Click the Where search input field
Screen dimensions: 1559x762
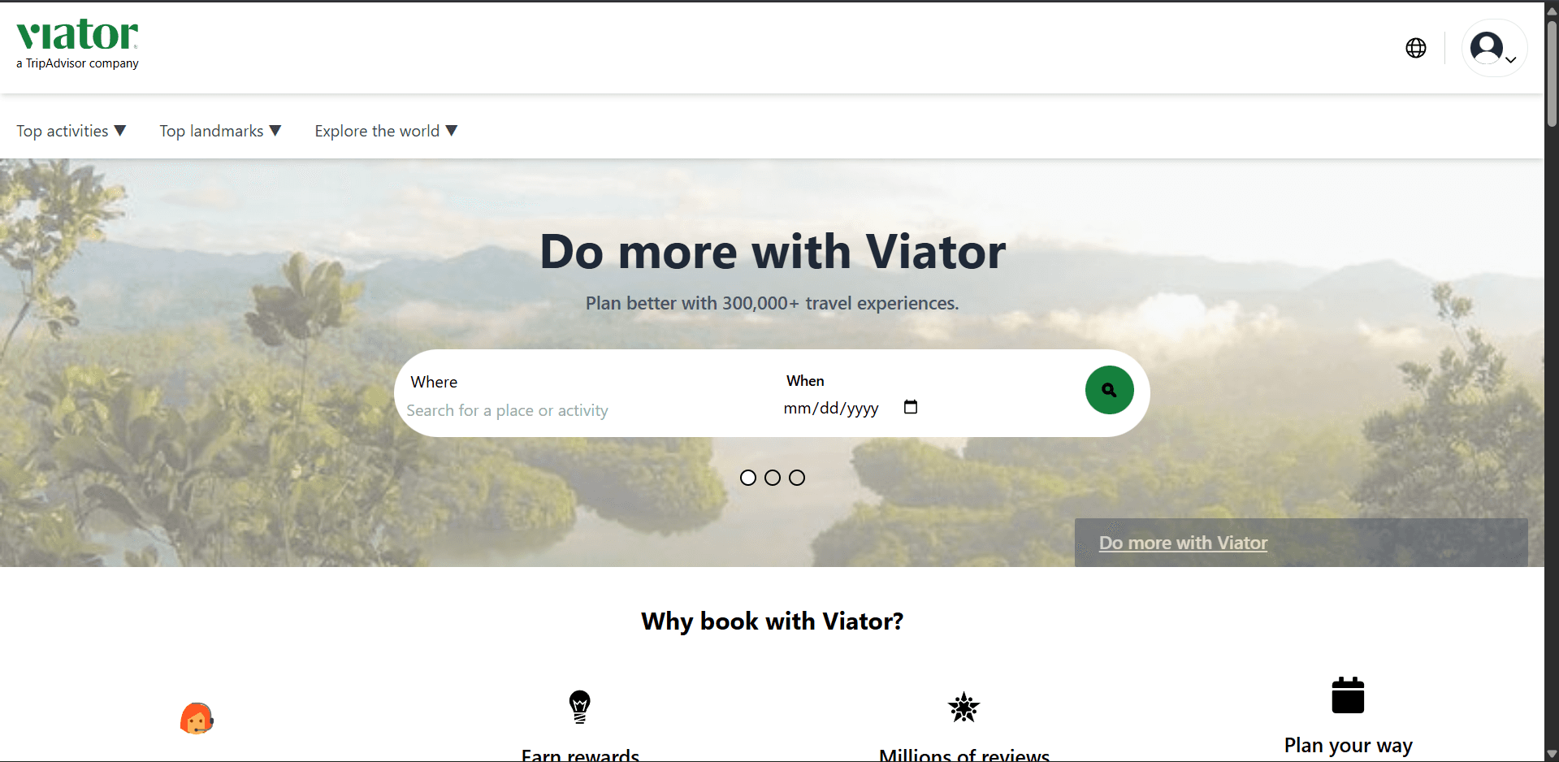[581, 410]
